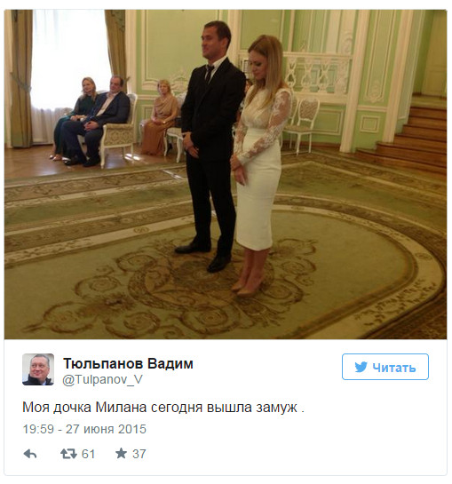Click the reply arrow icon

pos(30,454)
